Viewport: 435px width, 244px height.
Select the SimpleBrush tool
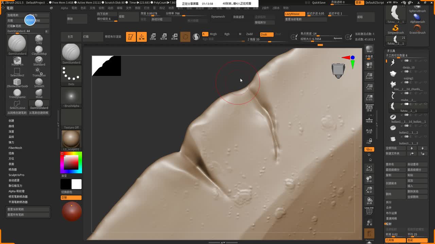396,29
